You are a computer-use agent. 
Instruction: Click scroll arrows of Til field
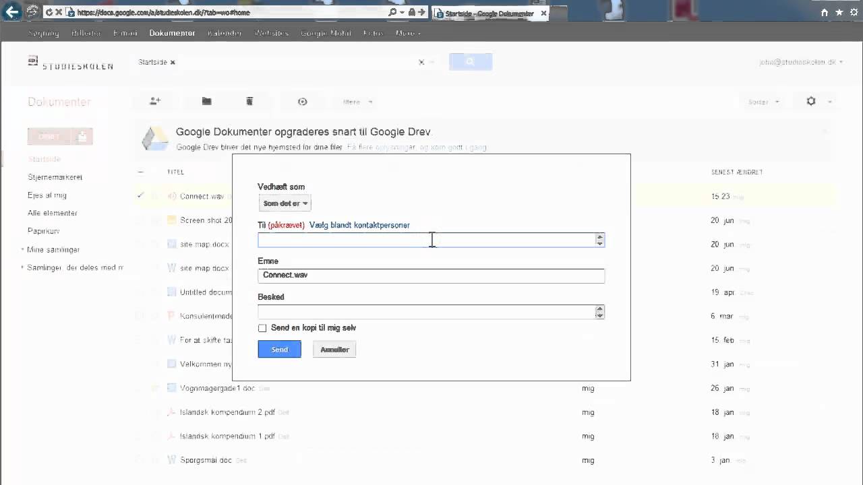pos(600,240)
